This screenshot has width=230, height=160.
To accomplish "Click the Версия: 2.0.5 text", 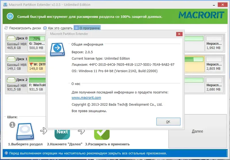I will tap(82, 52).
